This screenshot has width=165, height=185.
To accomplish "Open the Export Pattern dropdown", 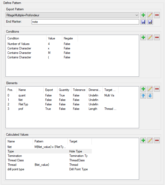I will 137,15.
